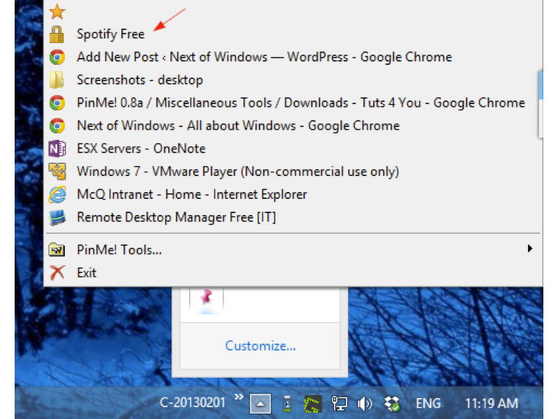Click the Customize... link in tray popup
558x419 pixels.
pos(260,346)
